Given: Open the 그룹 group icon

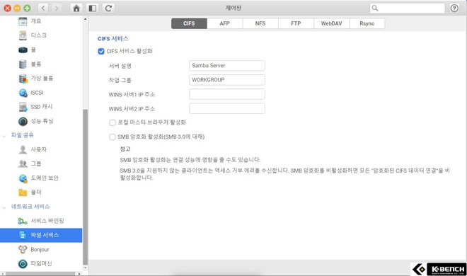Looking at the screenshot, I should click(x=23, y=163).
